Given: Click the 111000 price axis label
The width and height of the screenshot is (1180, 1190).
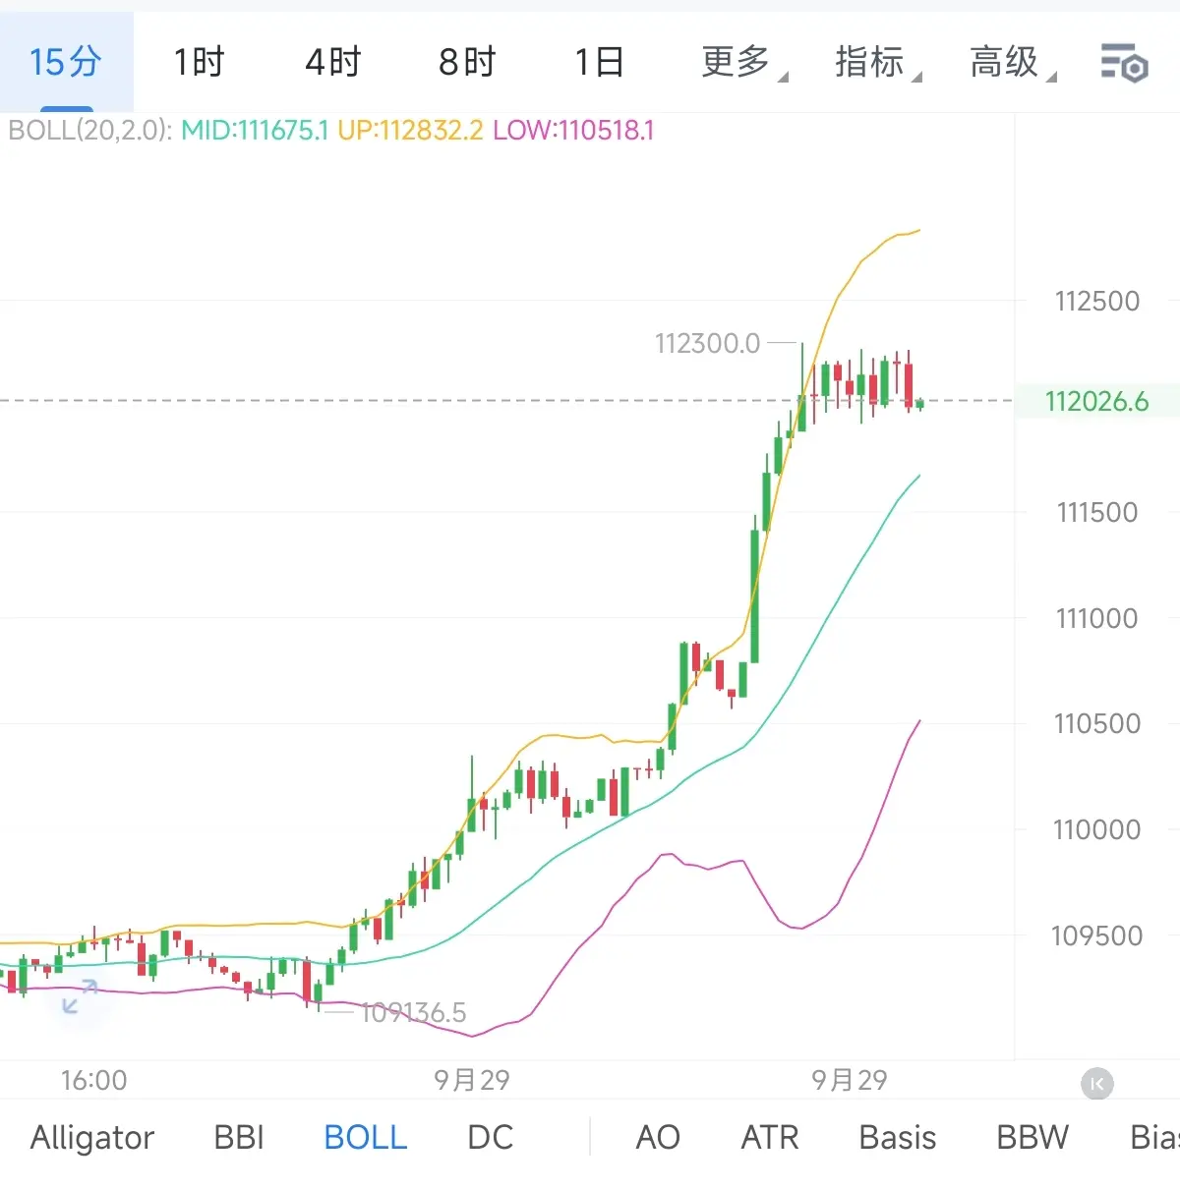Looking at the screenshot, I should [x=1097, y=618].
